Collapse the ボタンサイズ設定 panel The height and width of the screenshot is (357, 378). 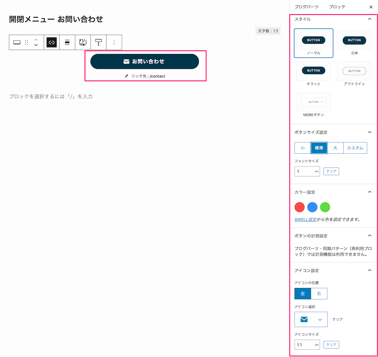click(369, 132)
